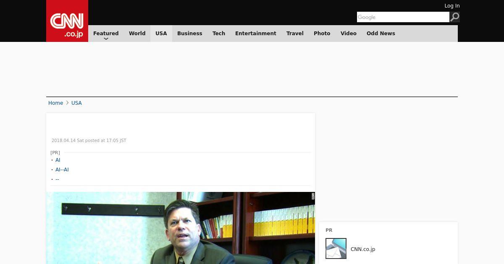Focus the Google search field

[x=403, y=17]
